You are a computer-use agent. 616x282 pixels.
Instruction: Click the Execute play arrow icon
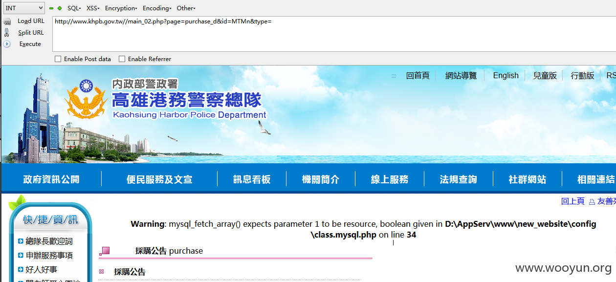7,44
